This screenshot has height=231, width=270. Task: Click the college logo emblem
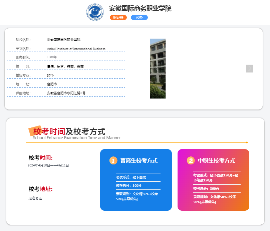pyautogui.click(x=95, y=12)
